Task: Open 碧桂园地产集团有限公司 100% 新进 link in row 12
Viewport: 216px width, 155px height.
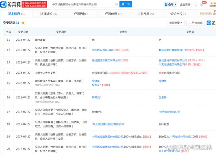Action: pyautogui.click(x=173, y=50)
